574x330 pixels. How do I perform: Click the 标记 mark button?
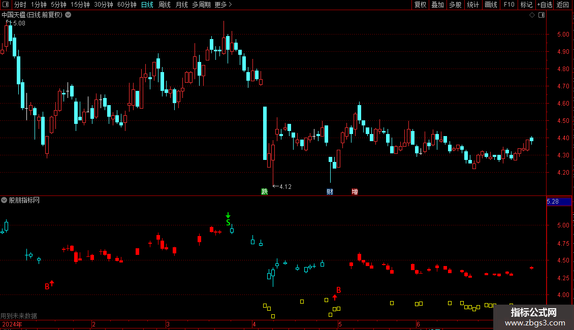[526, 5]
